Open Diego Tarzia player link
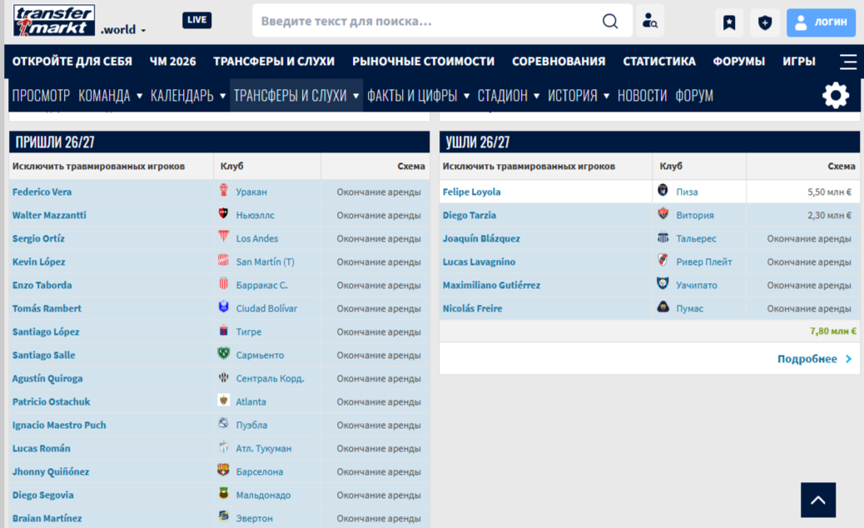864x528 pixels. pos(469,215)
